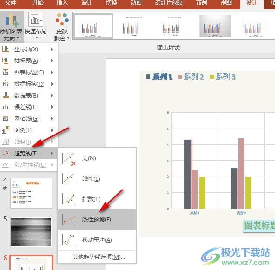Choose 趋势线(T) menu item text

pyautogui.click(x=26, y=153)
